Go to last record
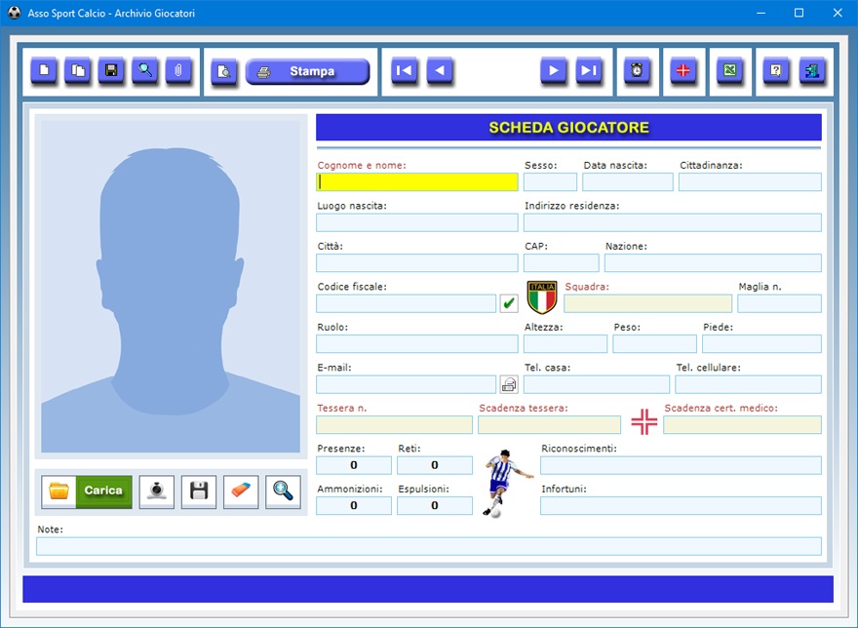Viewport: 858px width, 628px height. [x=588, y=70]
